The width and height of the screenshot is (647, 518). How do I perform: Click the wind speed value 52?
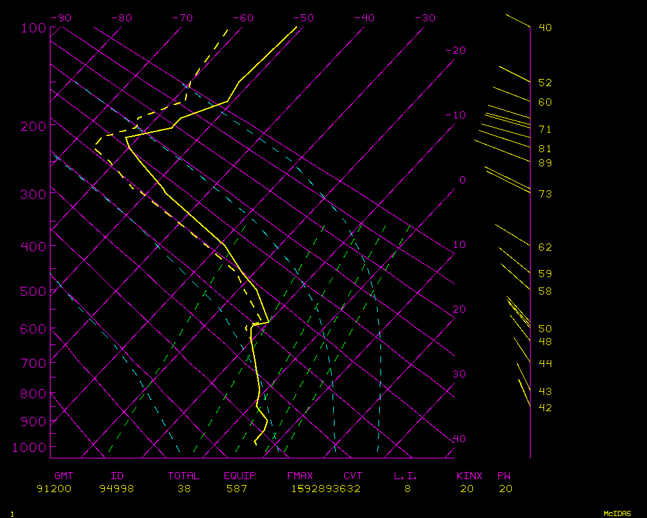click(545, 83)
